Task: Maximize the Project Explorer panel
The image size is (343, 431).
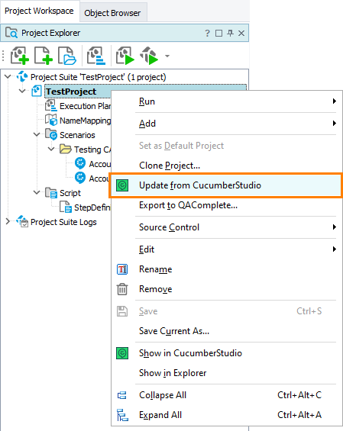Action: (218, 34)
